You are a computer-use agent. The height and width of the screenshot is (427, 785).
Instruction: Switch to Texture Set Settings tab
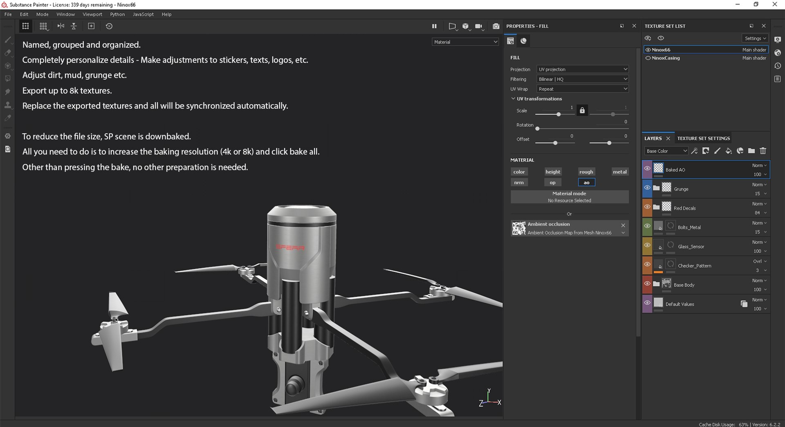click(x=703, y=139)
